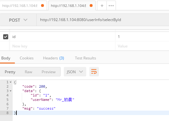Click line number 6 in the gutter
169x121 pixels.
[8, 104]
